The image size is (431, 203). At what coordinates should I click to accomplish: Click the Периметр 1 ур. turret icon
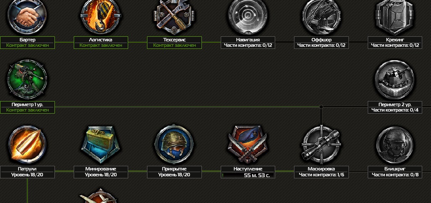[x=27, y=79]
